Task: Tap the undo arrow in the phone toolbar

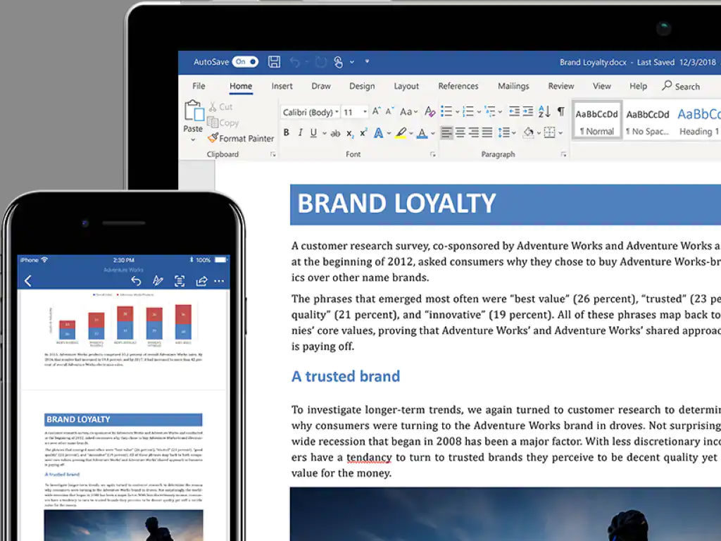Action: tap(136, 280)
